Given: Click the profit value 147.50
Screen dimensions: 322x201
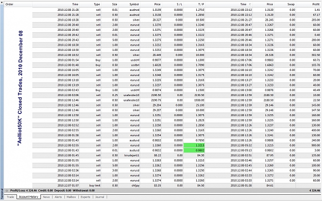Looking at the screenshot, I should coord(316,110).
